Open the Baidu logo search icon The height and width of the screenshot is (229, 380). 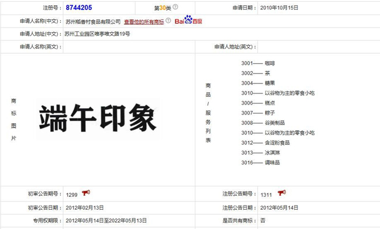[x=188, y=20]
